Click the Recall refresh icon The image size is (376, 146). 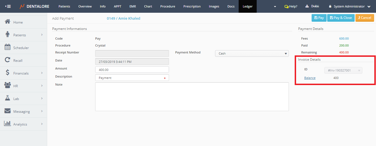pos(7,60)
